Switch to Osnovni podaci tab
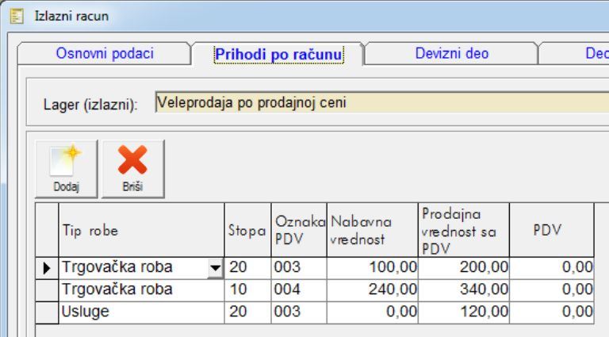This screenshot has height=337, width=609. [105, 54]
